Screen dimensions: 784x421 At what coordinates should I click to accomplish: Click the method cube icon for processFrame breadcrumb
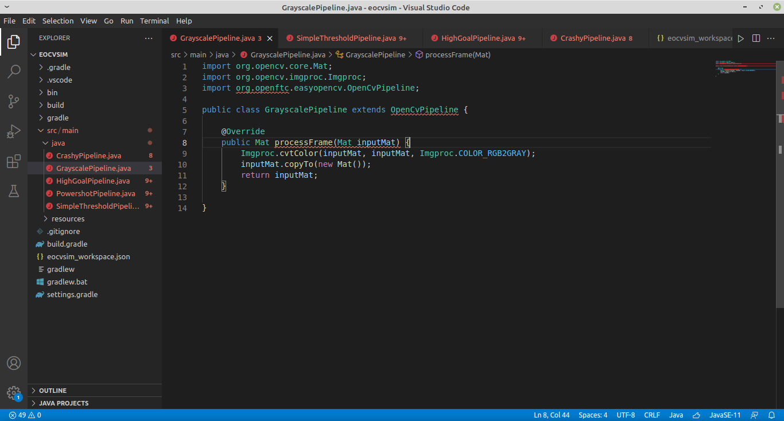(x=419, y=55)
